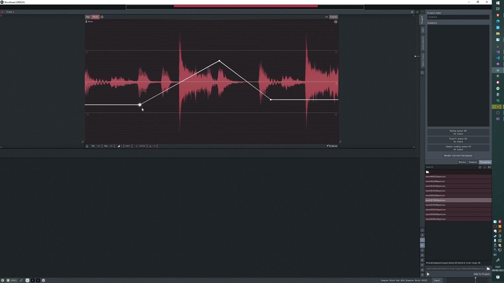
Task: Click the ramp shape icon in envelope bar
Action: 119,146
